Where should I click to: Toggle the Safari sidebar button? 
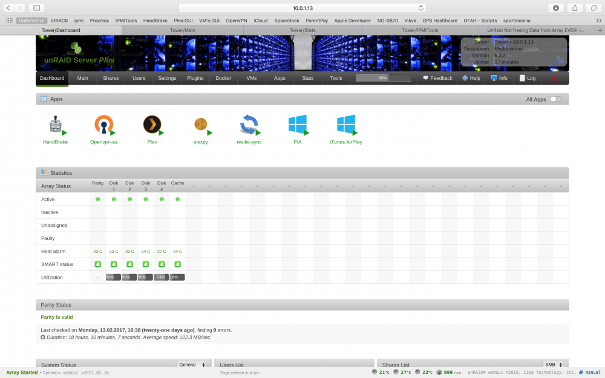pyautogui.click(x=37, y=8)
